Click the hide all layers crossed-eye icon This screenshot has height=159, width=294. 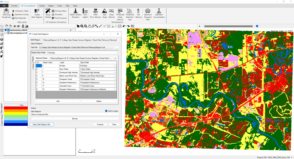pos(18,26)
